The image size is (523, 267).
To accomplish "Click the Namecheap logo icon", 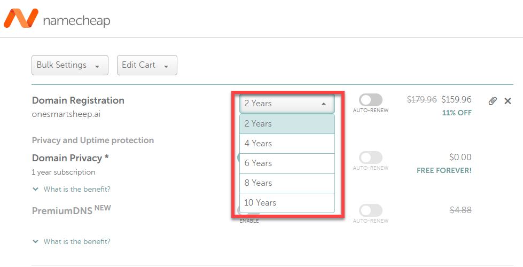I will [x=21, y=18].
